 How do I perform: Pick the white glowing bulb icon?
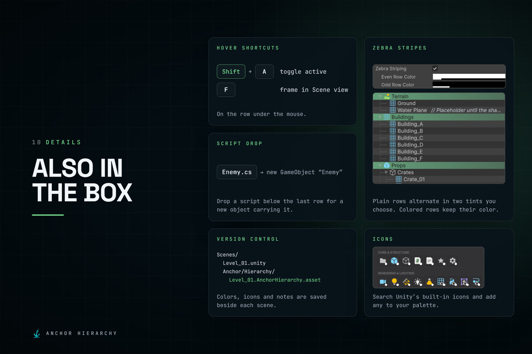[418, 282]
